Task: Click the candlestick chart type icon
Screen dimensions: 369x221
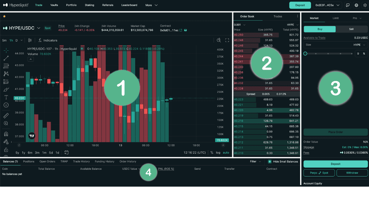Action: click(30, 40)
